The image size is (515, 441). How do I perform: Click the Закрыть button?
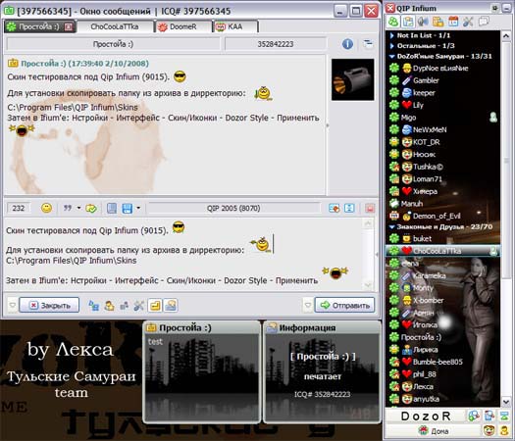coord(49,305)
